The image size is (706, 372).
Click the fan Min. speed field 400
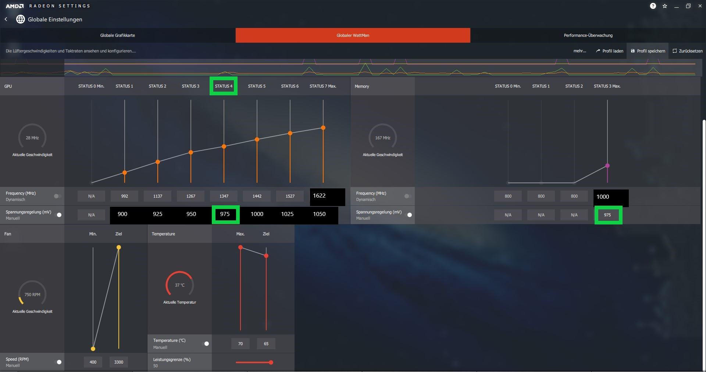point(93,362)
